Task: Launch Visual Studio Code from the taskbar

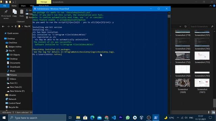Action: tap(114, 118)
